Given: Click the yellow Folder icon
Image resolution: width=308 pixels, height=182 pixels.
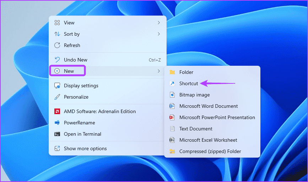Looking at the screenshot, I should [x=172, y=72].
